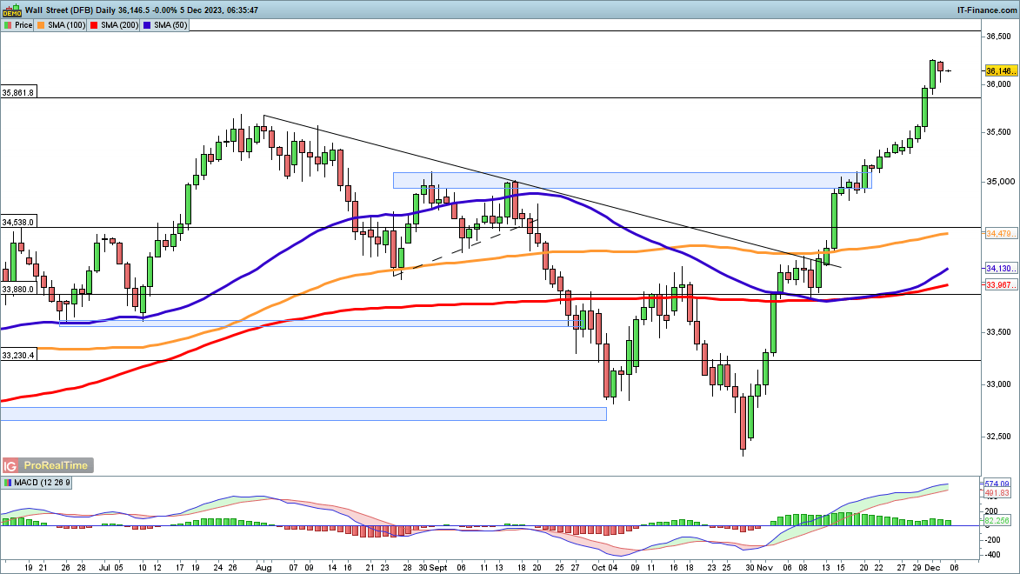1020x574 pixels.
Task: Select the SMA (100) legend entry
Action: pyautogui.click(x=61, y=25)
